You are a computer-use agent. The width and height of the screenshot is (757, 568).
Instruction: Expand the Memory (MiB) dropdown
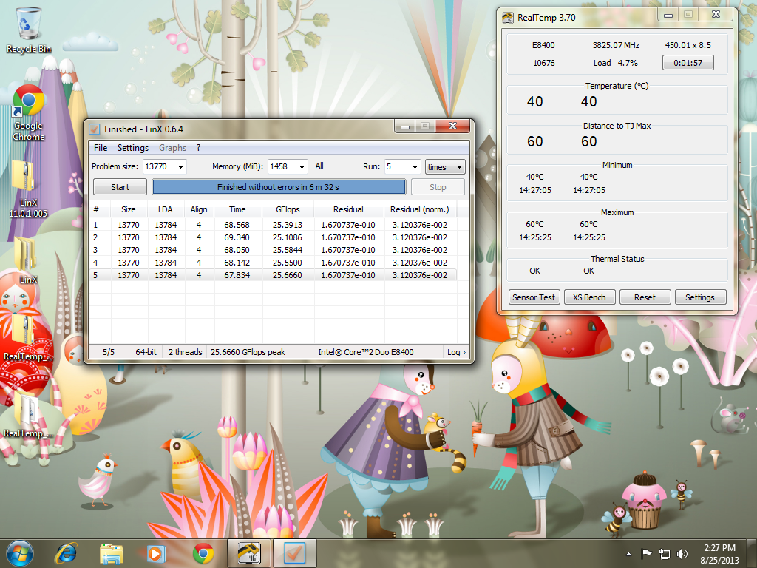point(302,166)
